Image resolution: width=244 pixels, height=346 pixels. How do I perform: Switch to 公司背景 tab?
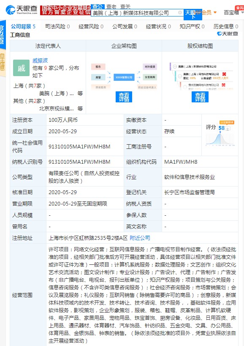(23, 27)
